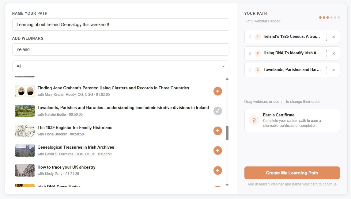This screenshot has width=351, height=199.
Task: Click the YOUR PATH heading
Action: click(255, 14)
